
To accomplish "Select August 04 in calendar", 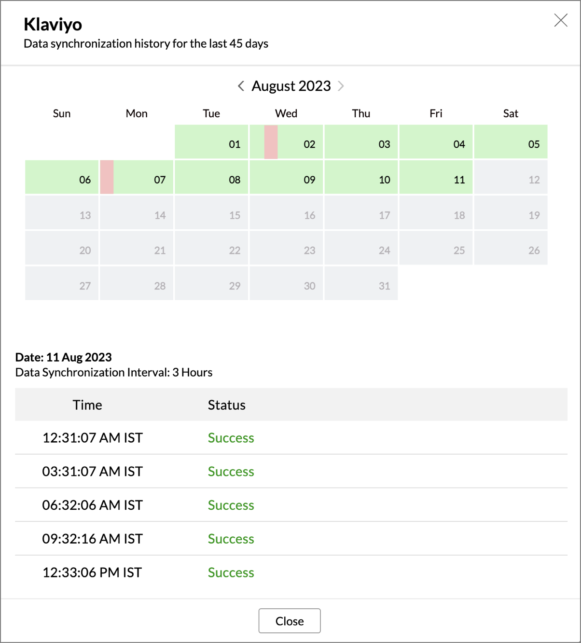I will (x=436, y=142).
